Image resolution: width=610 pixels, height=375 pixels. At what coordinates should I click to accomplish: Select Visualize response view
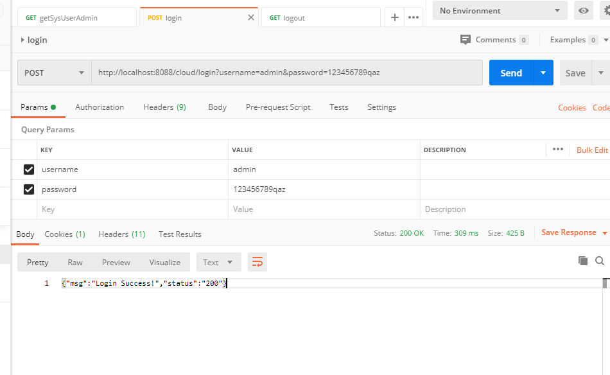click(165, 262)
